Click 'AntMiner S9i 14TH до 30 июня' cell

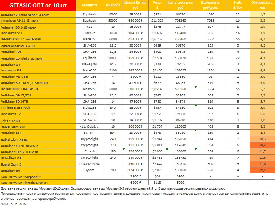click(x=38, y=83)
